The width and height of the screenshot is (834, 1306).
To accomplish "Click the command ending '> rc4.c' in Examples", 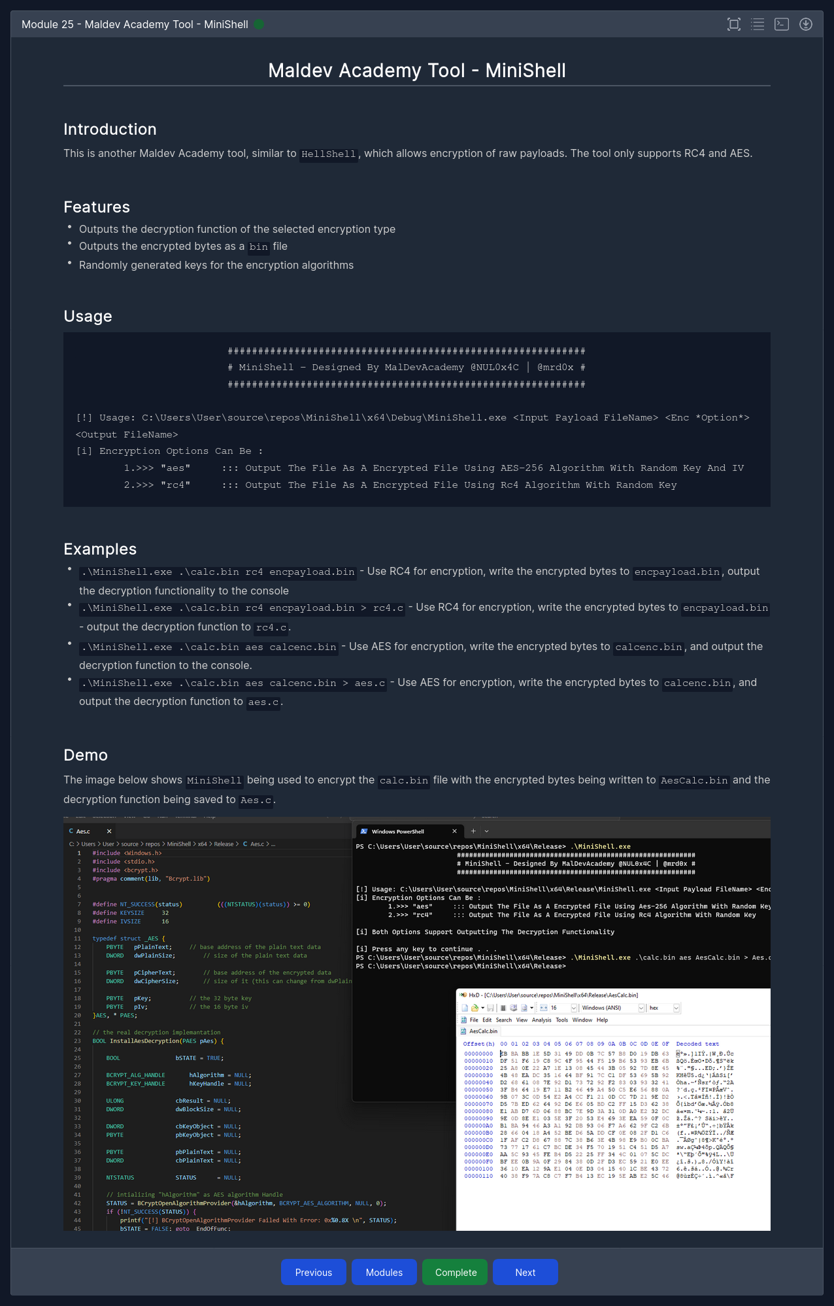I will 242,608.
